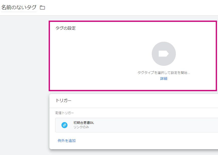Click the タグの設定 heading
Image resolution: width=218 pixels, height=155 pixels.
click(65, 28)
